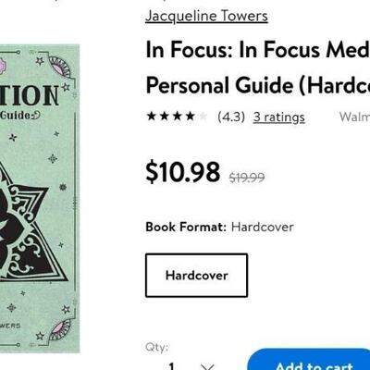The image size is (370, 370).
Task: Select the Hardcover format button
Action: (x=196, y=276)
